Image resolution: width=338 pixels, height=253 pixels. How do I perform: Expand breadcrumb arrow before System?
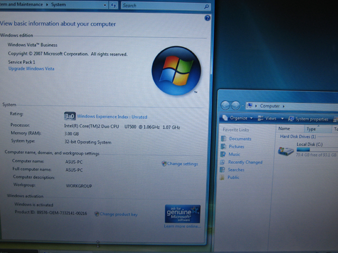(47, 5)
